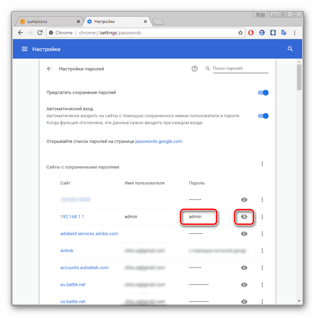Open the password settings help icon
The height and width of the screenshot is (317, 315).
[195, 69]
